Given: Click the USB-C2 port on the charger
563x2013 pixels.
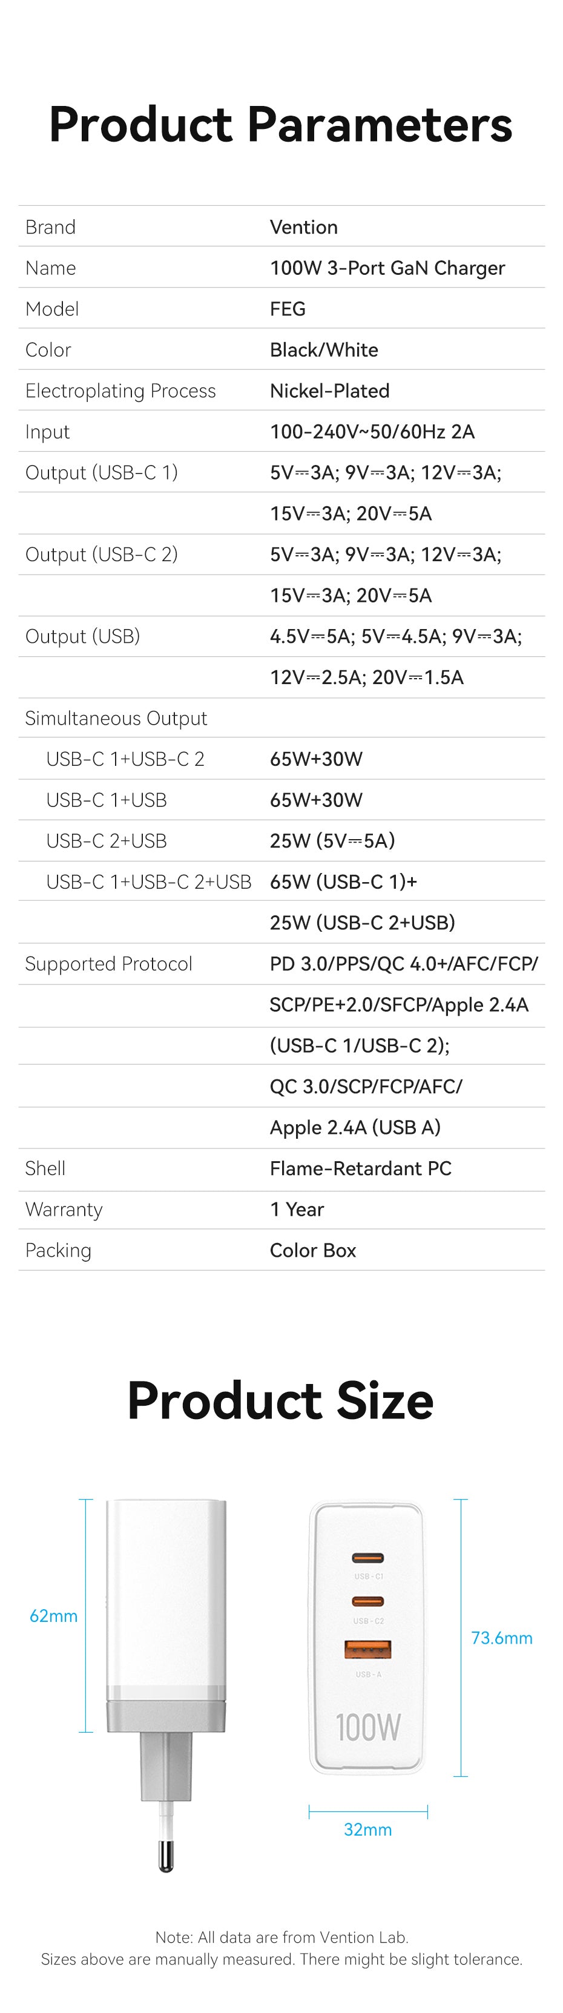Looking at the screenshot, I should 368,1601.
